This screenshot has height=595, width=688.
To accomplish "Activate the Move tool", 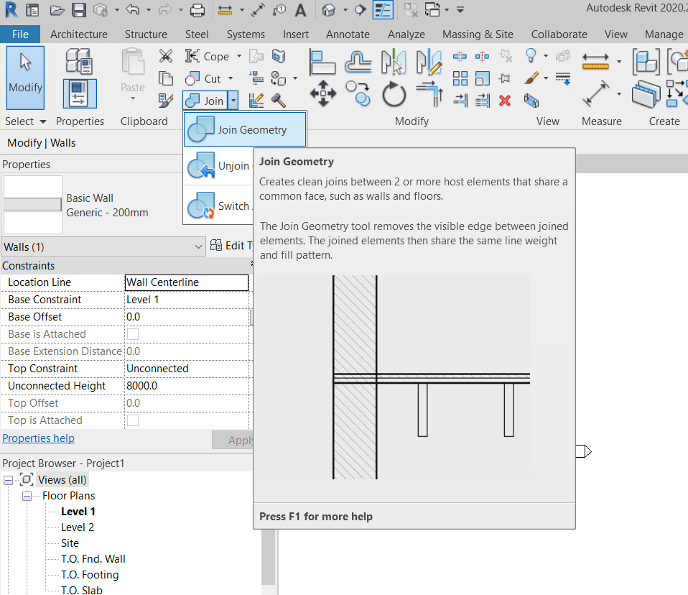I will (323, 92).
